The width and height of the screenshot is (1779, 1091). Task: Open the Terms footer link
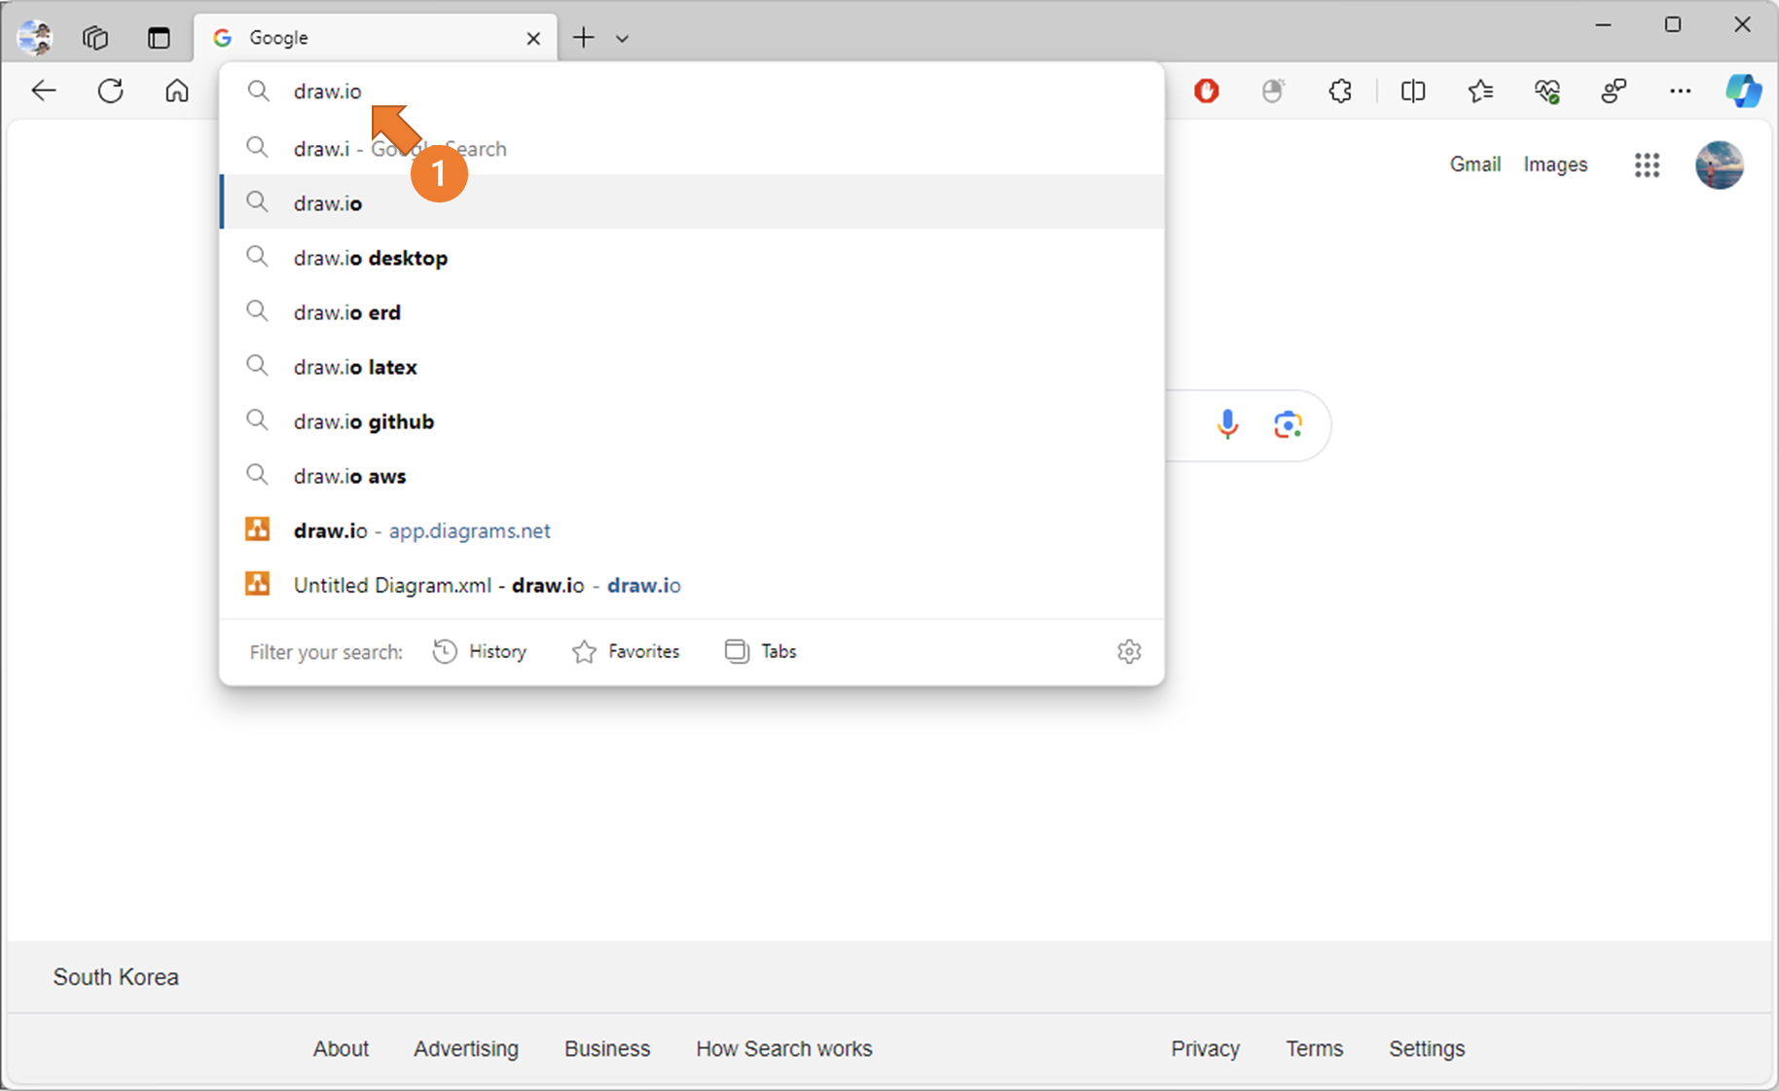1315,1049
